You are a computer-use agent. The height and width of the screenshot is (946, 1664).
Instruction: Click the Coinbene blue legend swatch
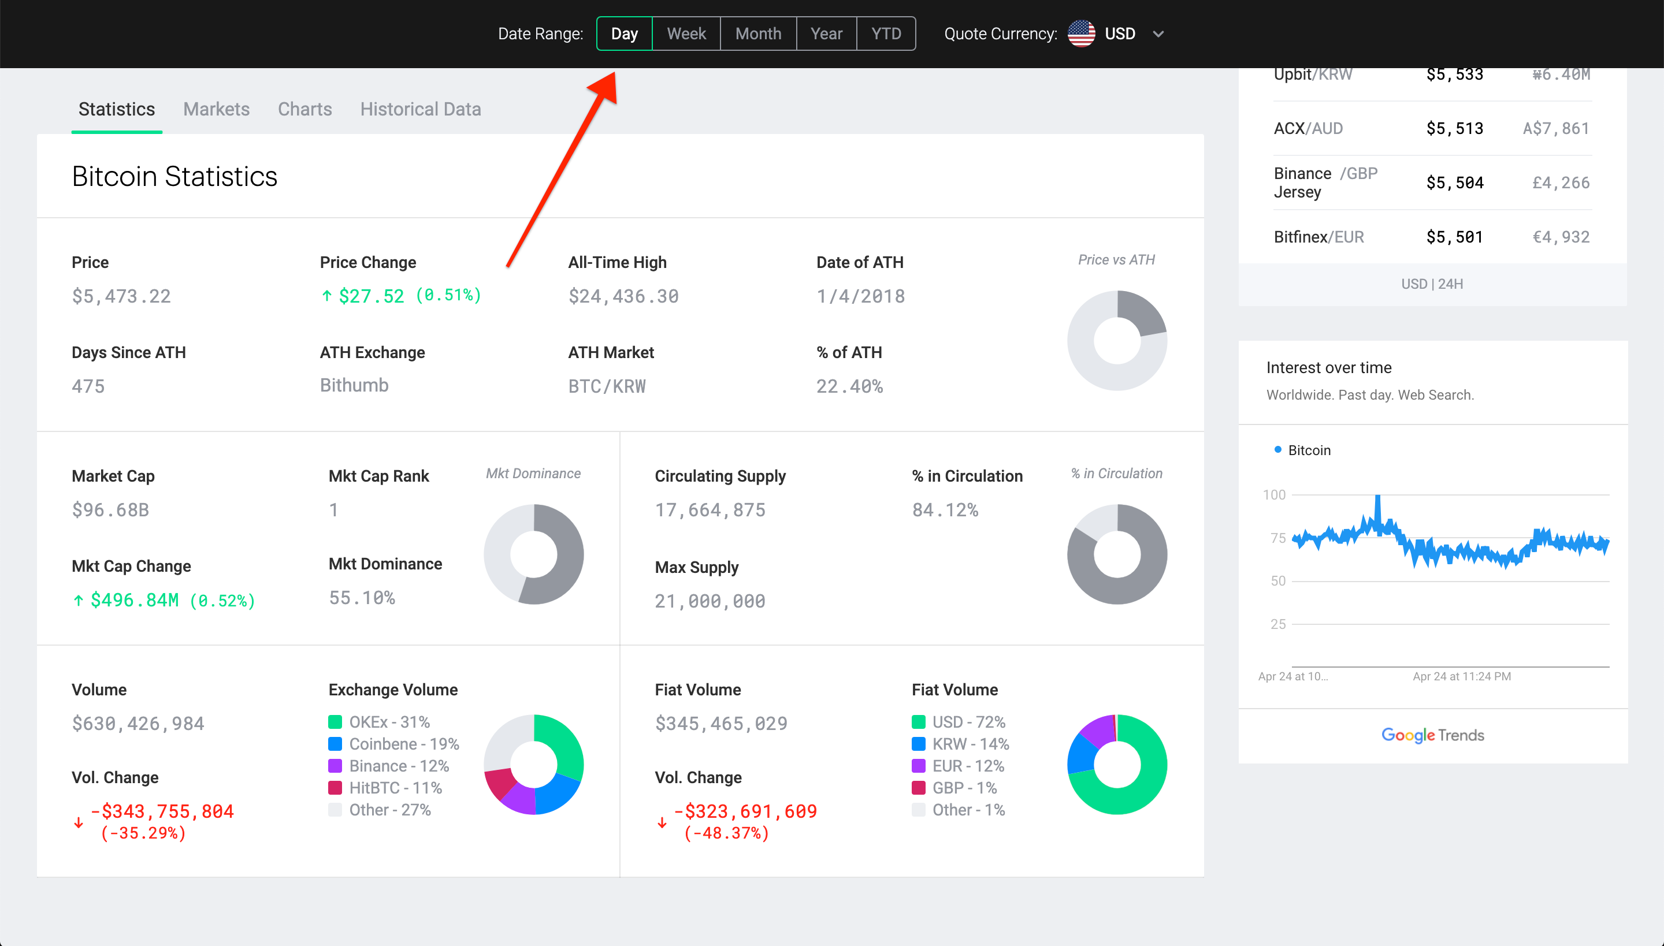pos(335,744)
